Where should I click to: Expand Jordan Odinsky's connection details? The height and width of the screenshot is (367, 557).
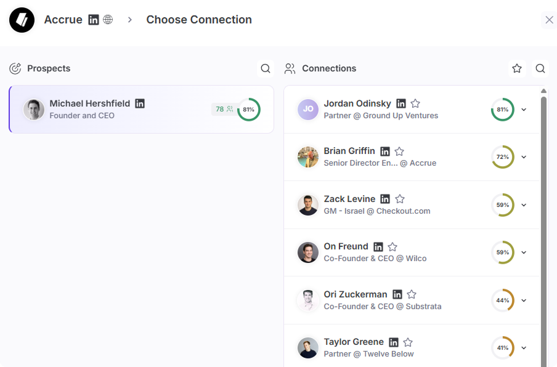(x=524, y=110)
